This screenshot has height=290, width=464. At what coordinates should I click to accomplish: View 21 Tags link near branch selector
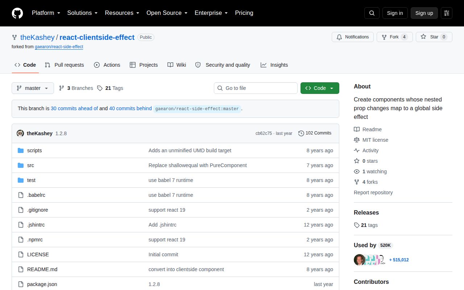click(x=110, y=88)
